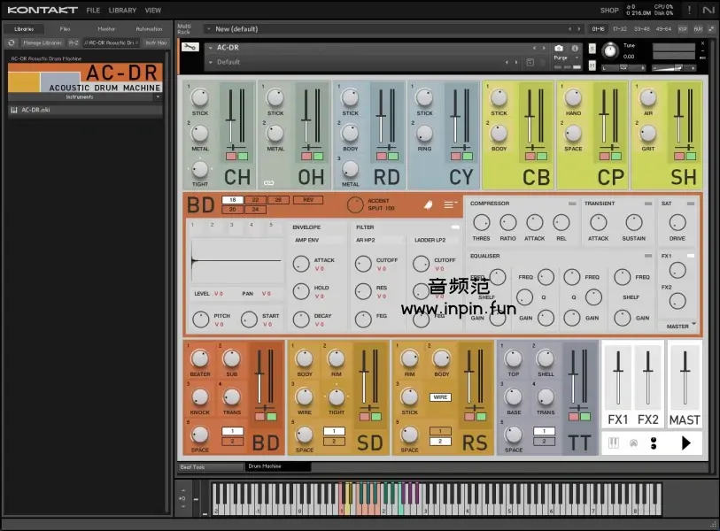Viewport: 720px width, 531px height.
Task: Toggle the Compressor on/off switch
Action: click(571, 204)
